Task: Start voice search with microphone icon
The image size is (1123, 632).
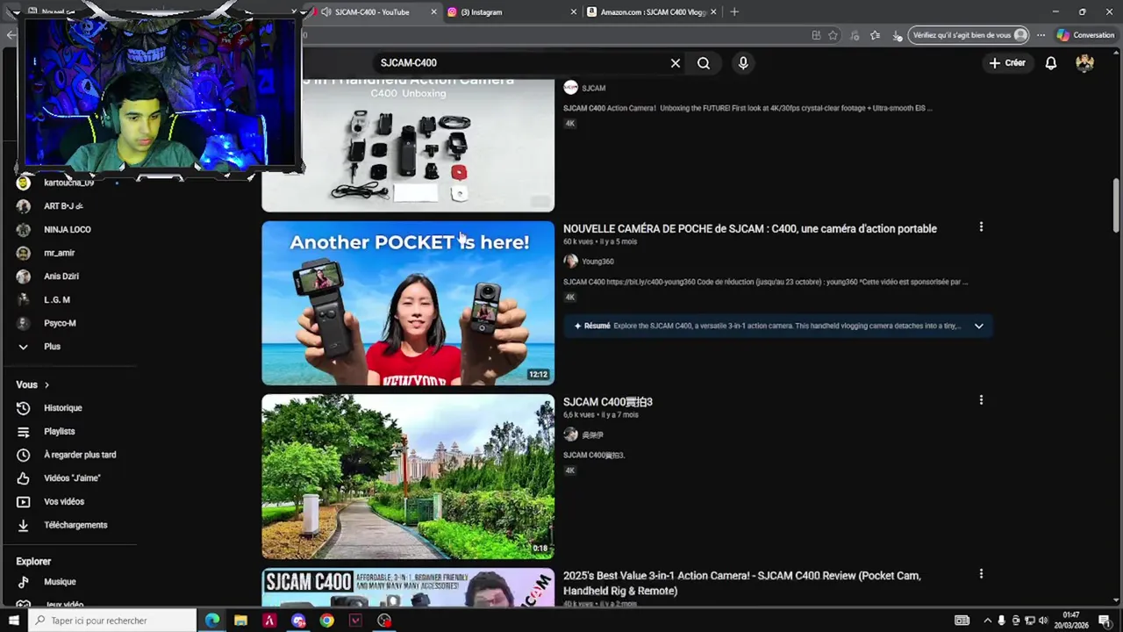Action: pos(743,63)
